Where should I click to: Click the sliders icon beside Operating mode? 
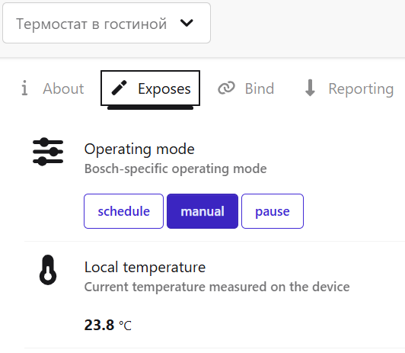(48, 151)
